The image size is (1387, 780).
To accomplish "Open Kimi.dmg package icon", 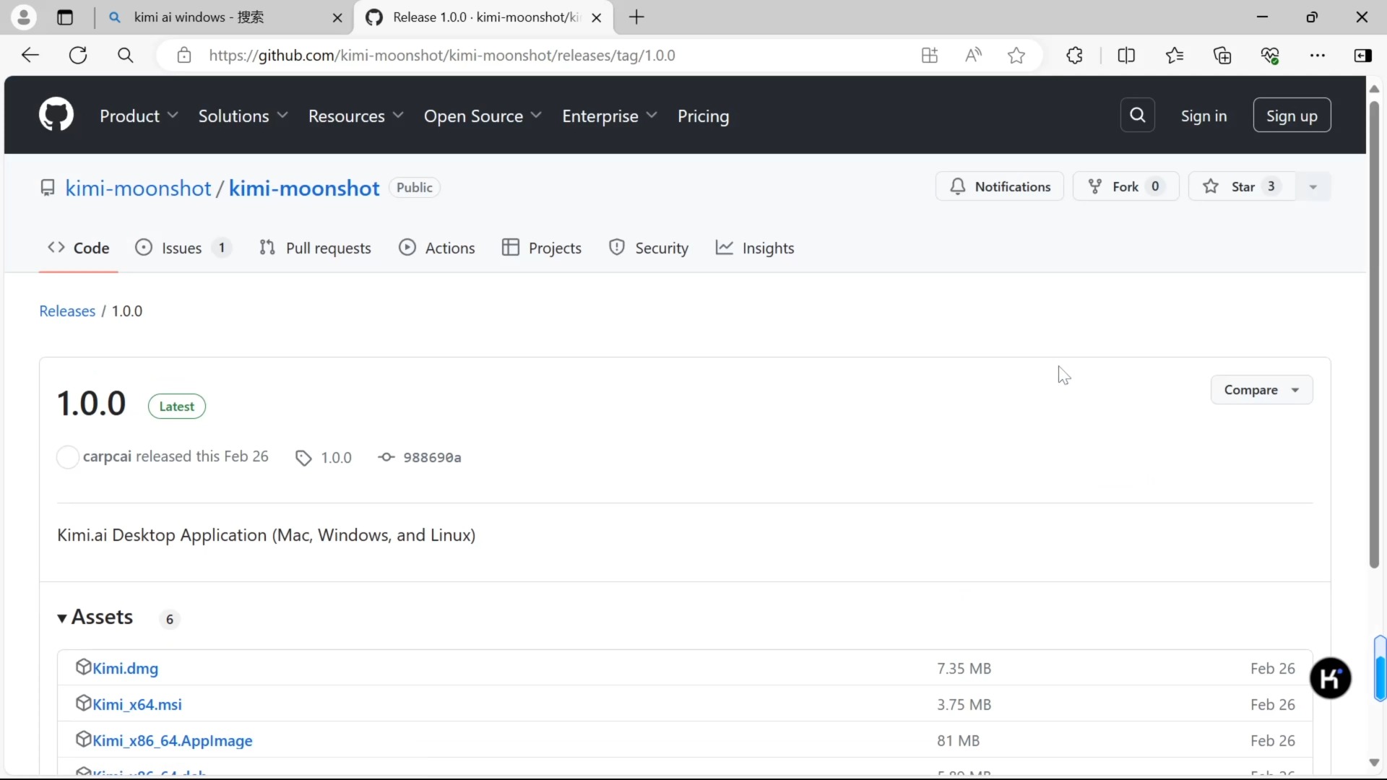I will [83, 667].
